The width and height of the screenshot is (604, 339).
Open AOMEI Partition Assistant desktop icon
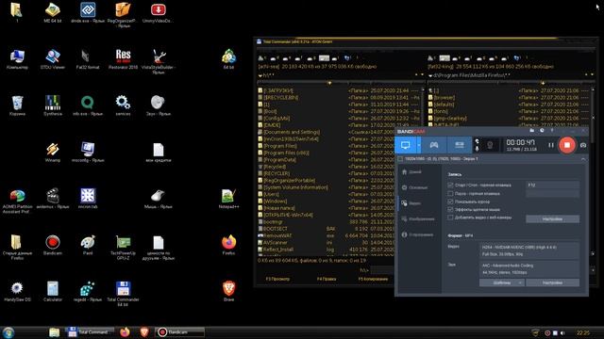click(x=17, y=202)
